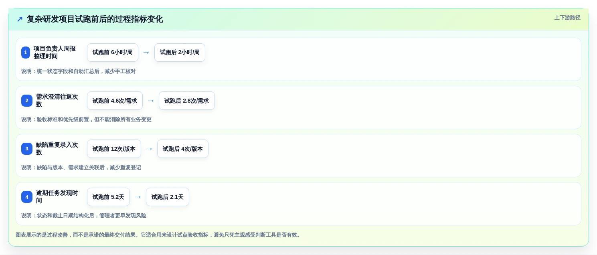
Task: Click the 试跑后 2.8次/需求 chip
Action: click(187, 101)
